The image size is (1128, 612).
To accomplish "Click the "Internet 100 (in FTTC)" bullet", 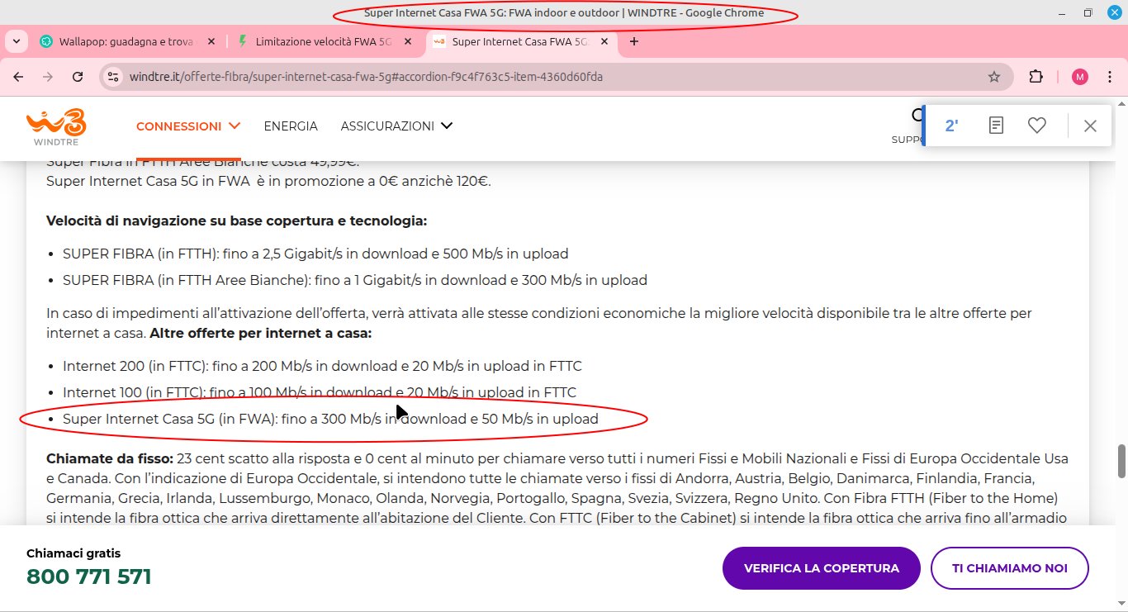I will click(x=320, y=392).
